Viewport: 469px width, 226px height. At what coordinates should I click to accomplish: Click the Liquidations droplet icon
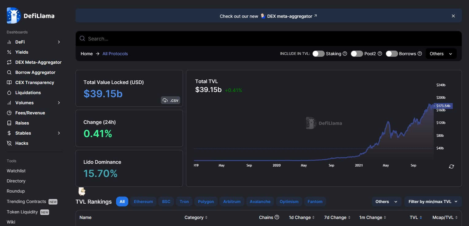[x=9, y=93]
